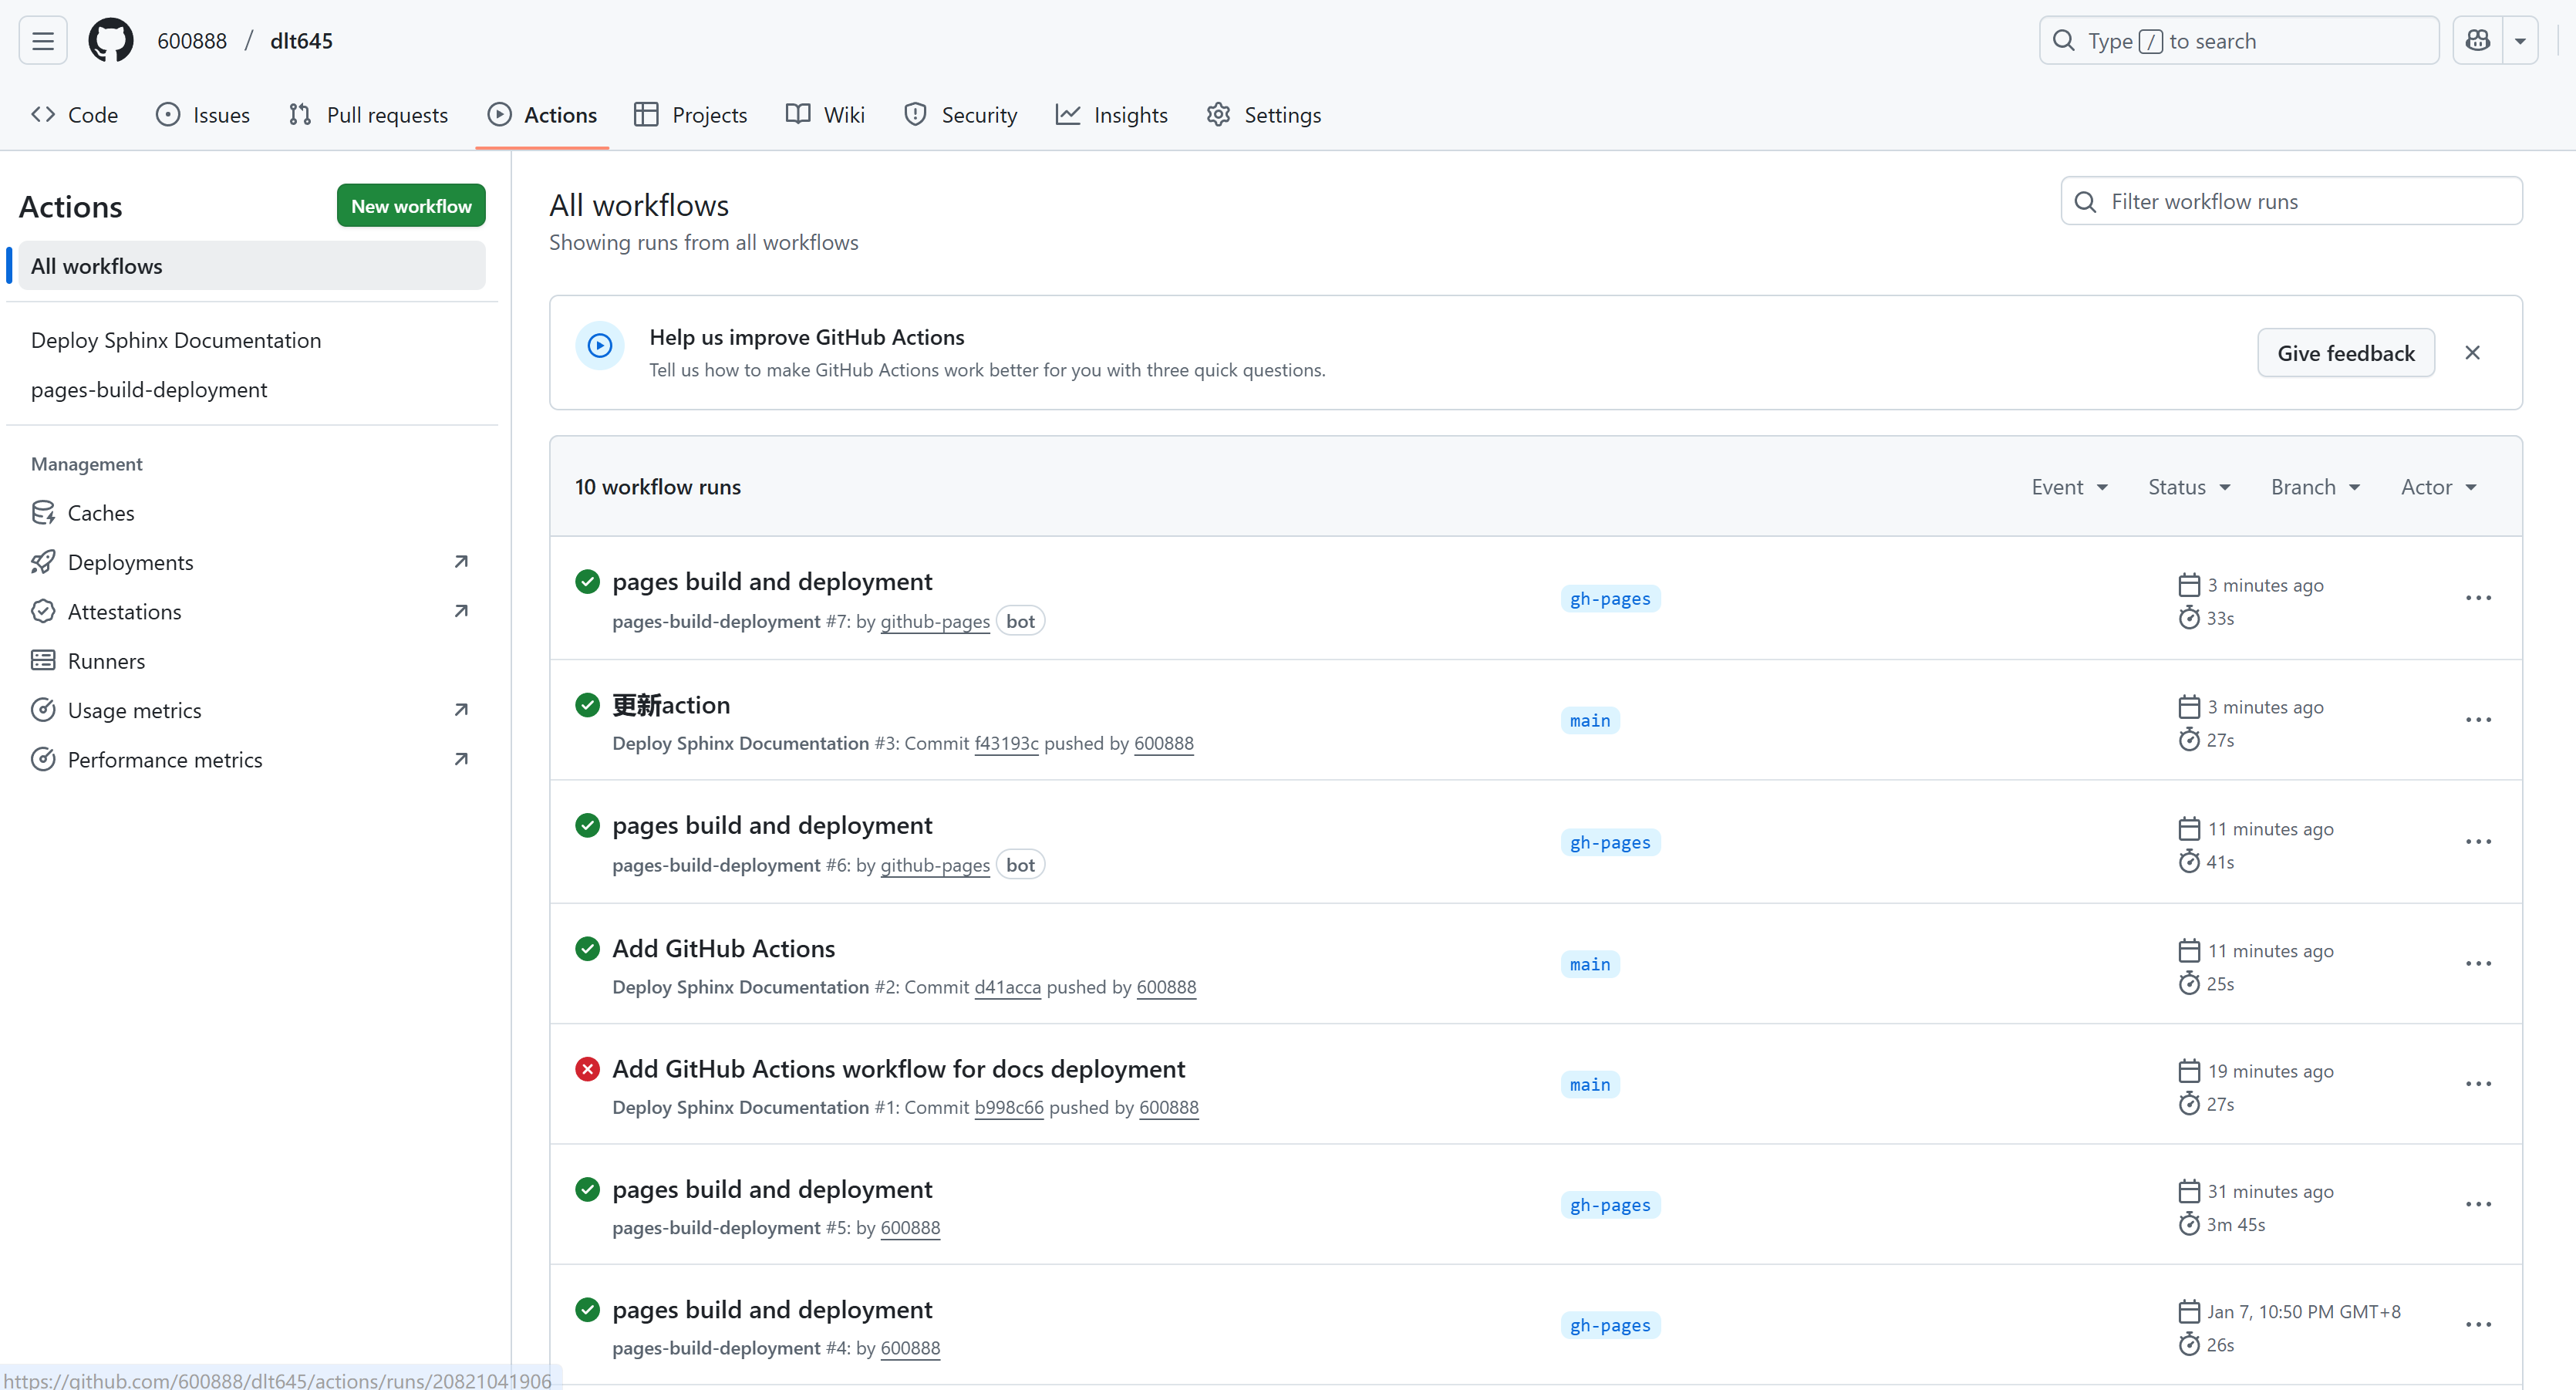Expand the Status filter dropdown
The width and height of the screenshot is (2576, 1390).
pos(2189,487)
